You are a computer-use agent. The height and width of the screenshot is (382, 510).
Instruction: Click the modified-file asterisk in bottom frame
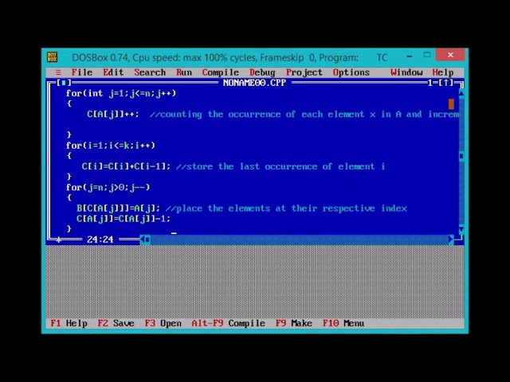point(58,240)
